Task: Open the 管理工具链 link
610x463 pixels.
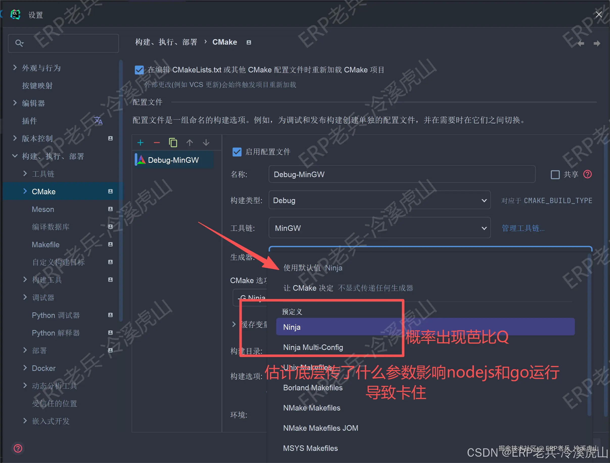Action: point(523,228)
